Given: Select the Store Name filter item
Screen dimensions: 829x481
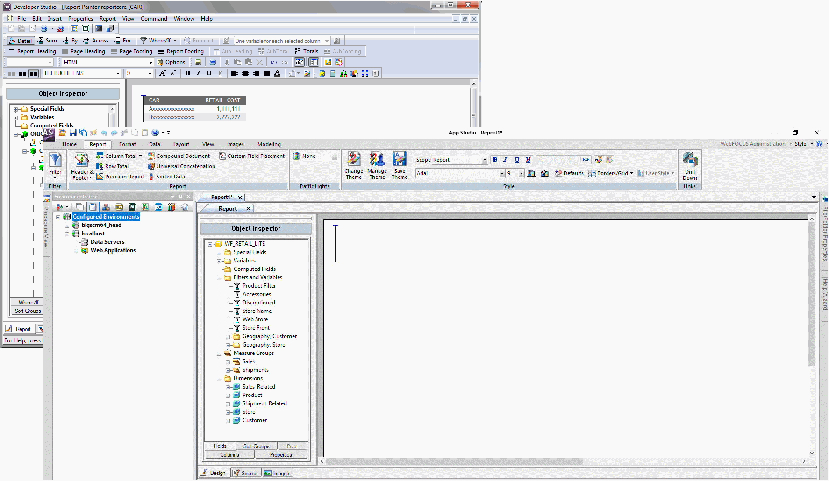Looking at the screenshot, I should point(257,311).
